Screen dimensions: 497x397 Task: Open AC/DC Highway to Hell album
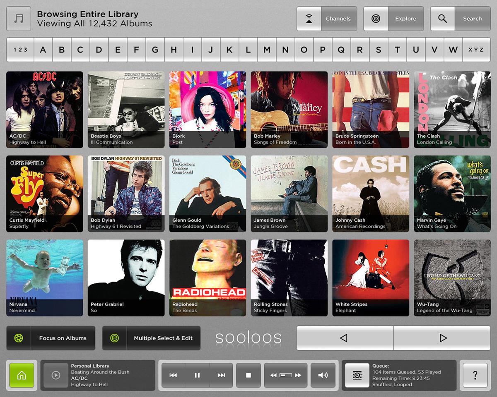pos(45,110)
